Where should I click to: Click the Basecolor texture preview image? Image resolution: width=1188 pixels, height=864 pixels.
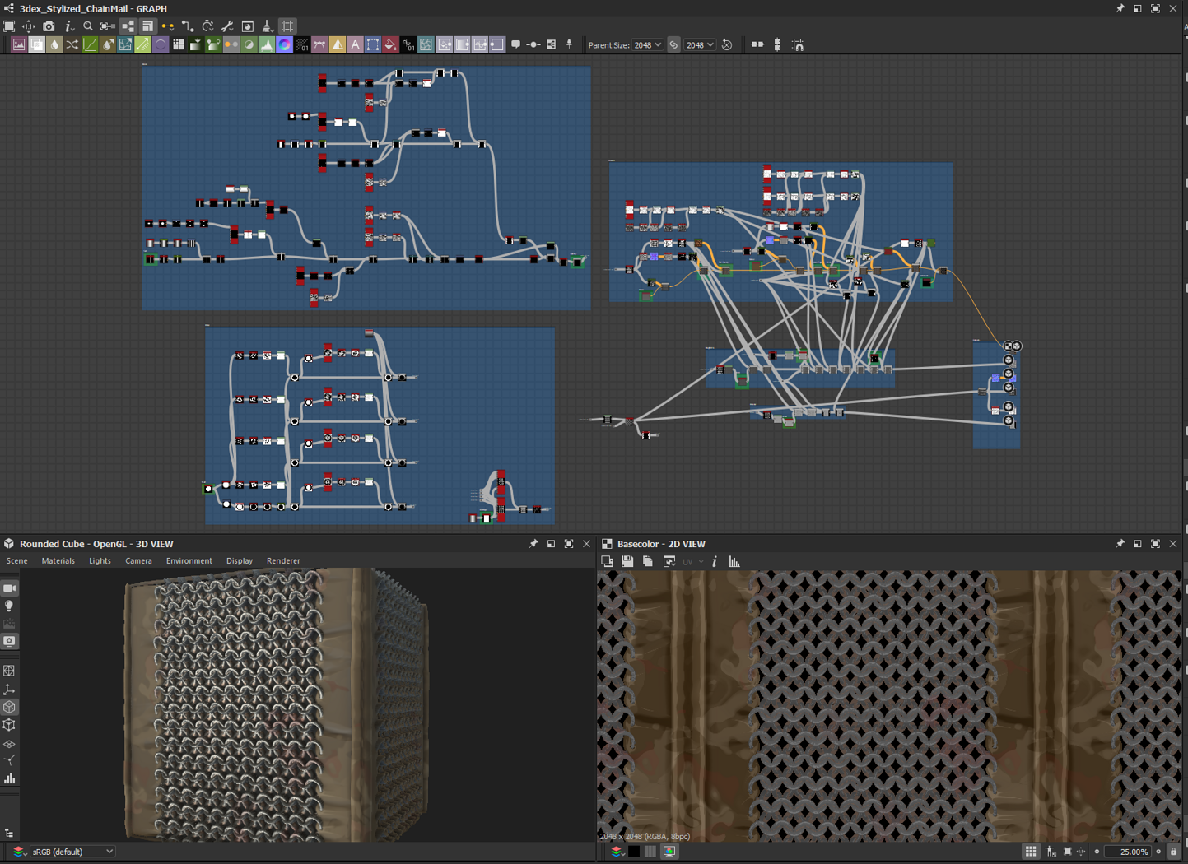[x=889, y=706]
